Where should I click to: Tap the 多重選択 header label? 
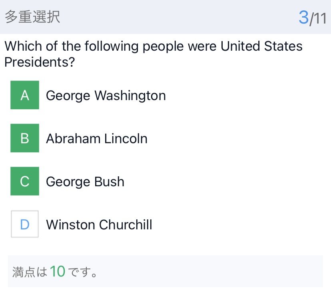point(32,17)
